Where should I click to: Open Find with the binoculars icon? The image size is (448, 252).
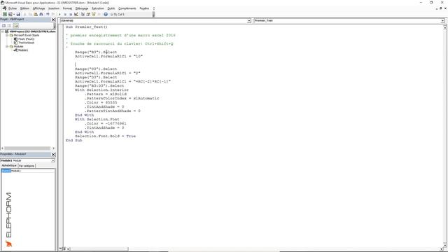click(41, 14)
